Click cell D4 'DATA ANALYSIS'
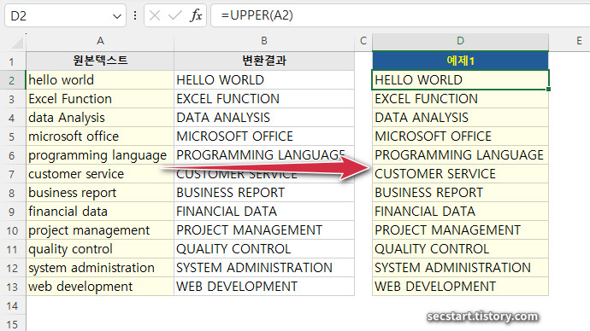 click(x=460, y=118)
